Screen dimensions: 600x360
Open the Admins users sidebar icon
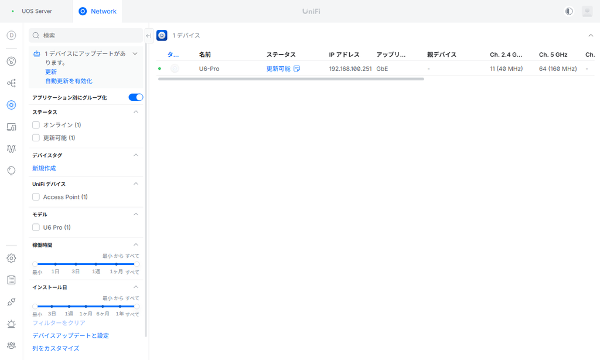[12, 345]
